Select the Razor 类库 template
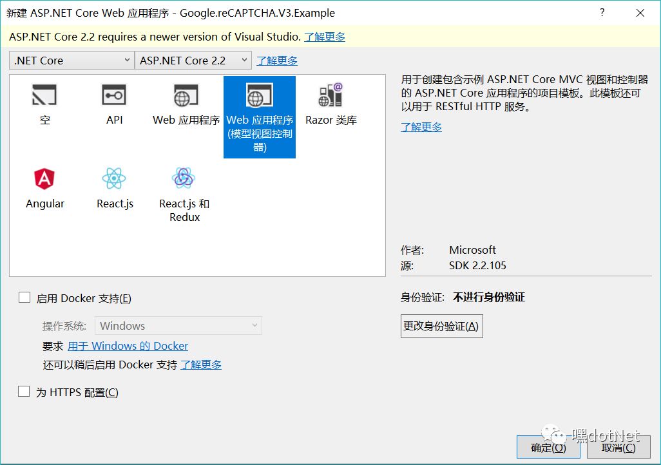661x465 pixels. 331,104
